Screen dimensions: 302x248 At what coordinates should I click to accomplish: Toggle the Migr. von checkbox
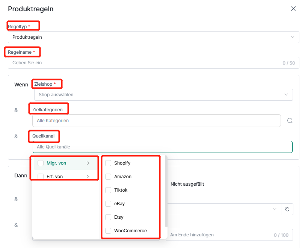(x=41, y=163)
